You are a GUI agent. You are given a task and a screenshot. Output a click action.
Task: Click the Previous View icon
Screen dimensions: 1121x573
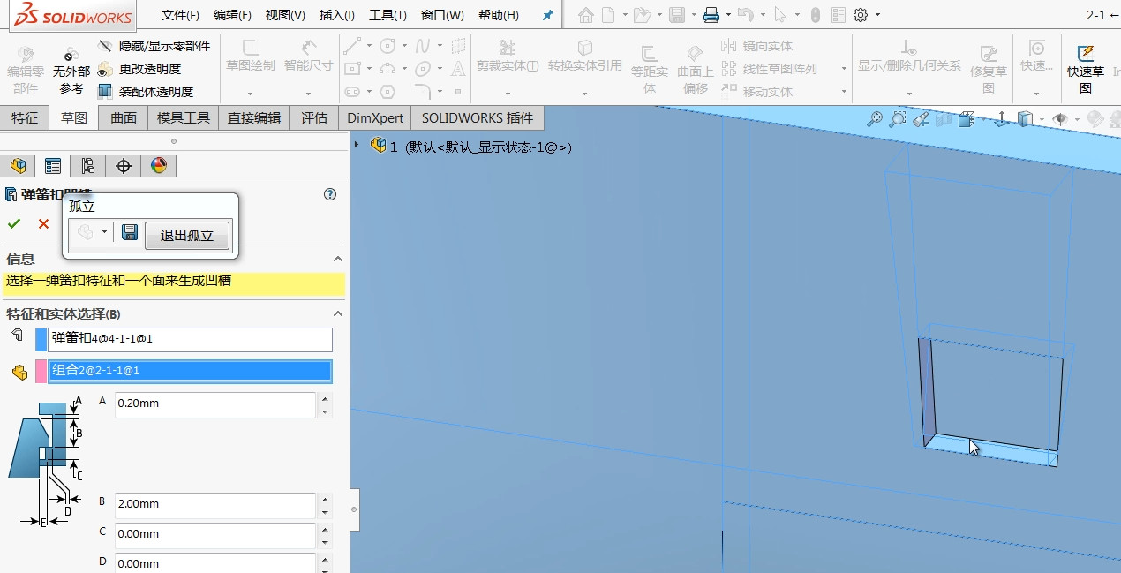coord(921,119)
